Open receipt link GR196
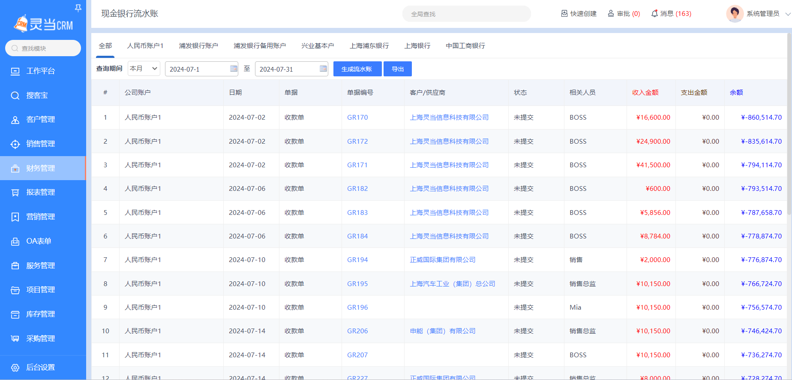 tap(357, 308)
